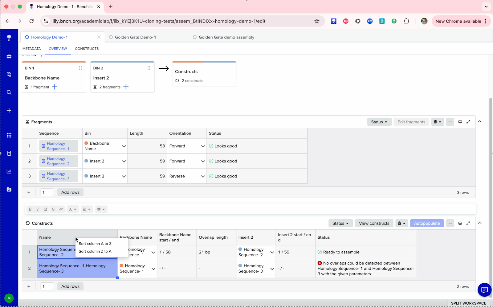Open Orientation dropdown for Reverse row

[x=203, y=176]
